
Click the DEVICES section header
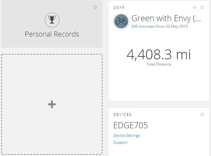click(122, 115)
